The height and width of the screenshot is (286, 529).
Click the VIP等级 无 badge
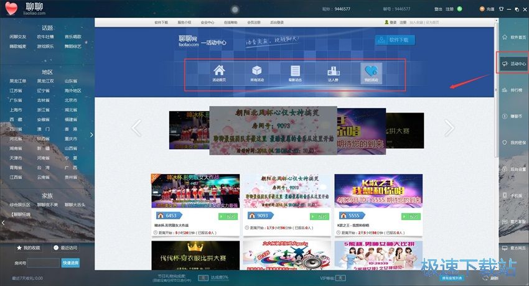point(341,279)
